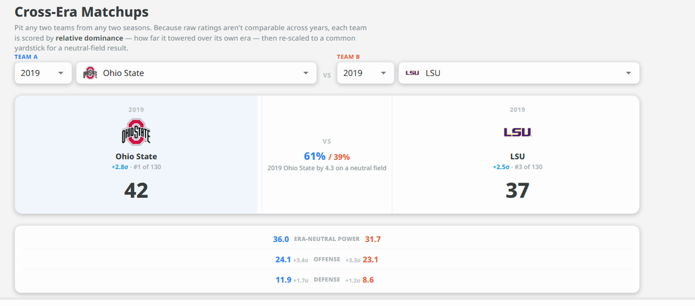The height and width of the screenshot is (306, 695).
Task: Click '2019 Ohio State by 4.3 on a neutral field'
Action: point(327,168)
